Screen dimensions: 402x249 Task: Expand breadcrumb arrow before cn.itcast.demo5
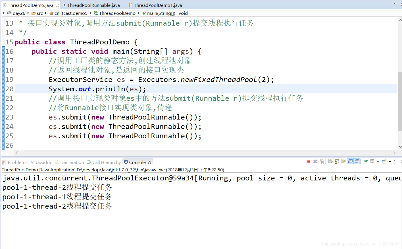point(46,13)
